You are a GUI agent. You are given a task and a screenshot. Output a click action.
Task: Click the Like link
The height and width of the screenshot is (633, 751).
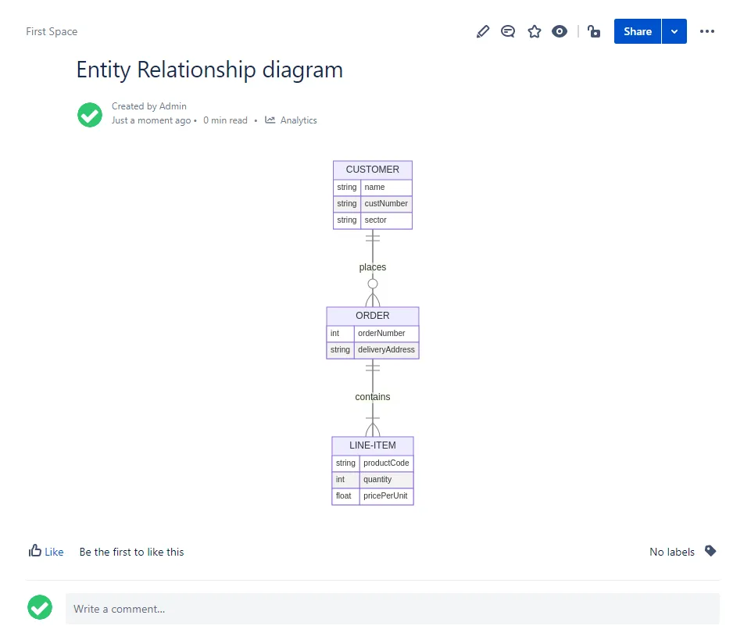(54, 552)
